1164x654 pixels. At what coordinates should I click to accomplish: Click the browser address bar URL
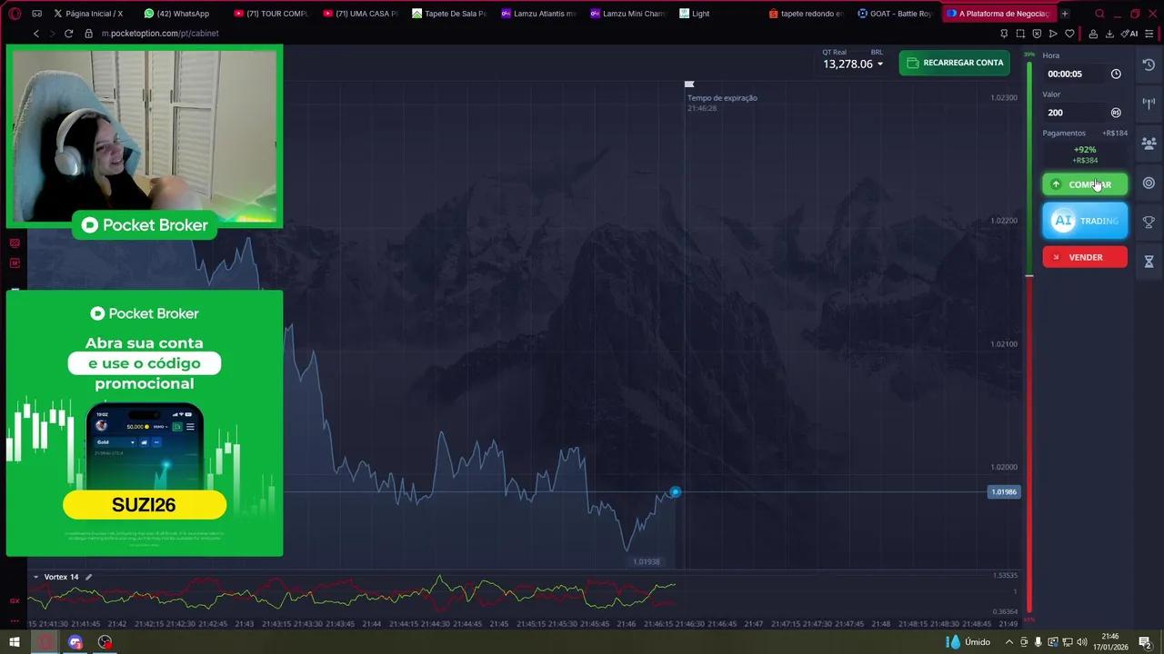coord(160,34)
